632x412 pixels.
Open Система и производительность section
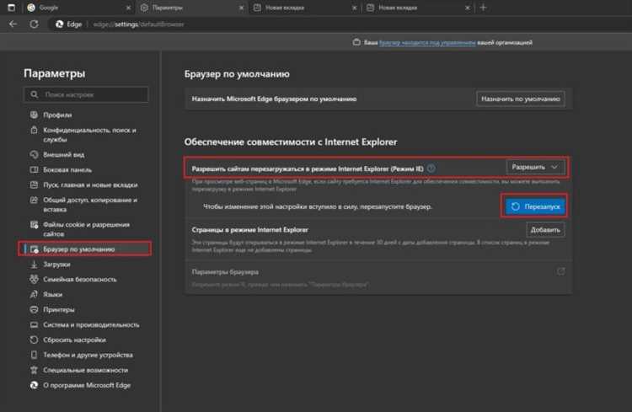[93, 324]
